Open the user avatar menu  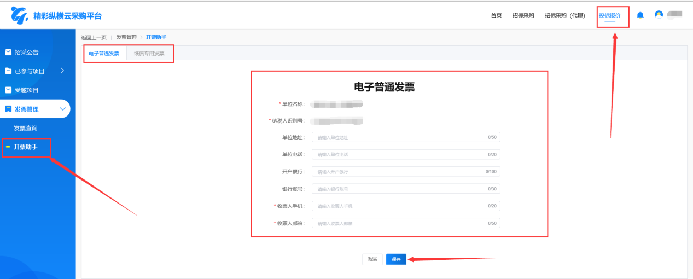[659, 15]
